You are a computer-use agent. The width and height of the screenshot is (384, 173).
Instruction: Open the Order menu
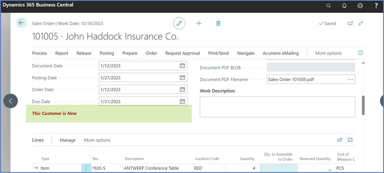(x=151, y=53)
